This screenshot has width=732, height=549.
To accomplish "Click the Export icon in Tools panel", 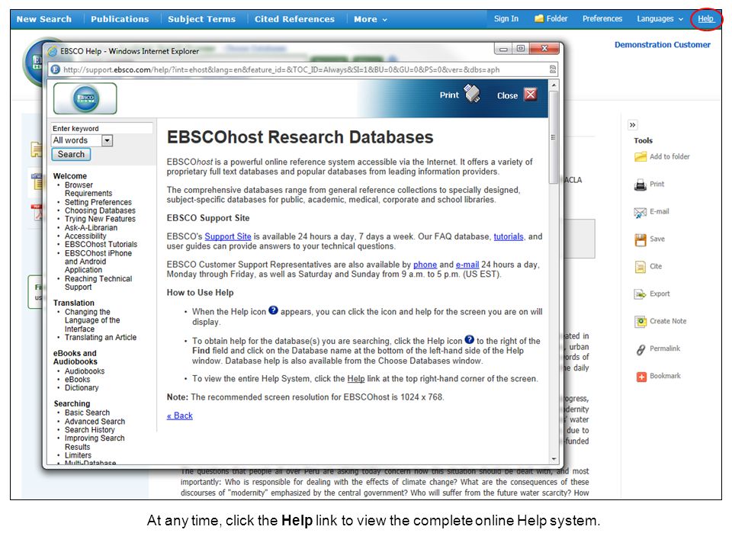I will (640, 294).
